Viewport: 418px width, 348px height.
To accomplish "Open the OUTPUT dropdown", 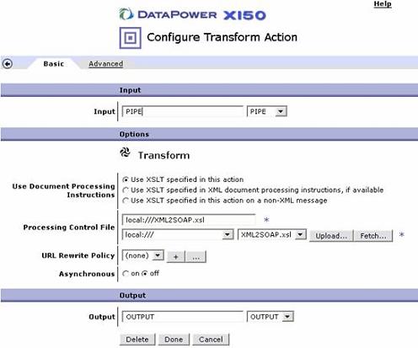I will coord(271,317).
